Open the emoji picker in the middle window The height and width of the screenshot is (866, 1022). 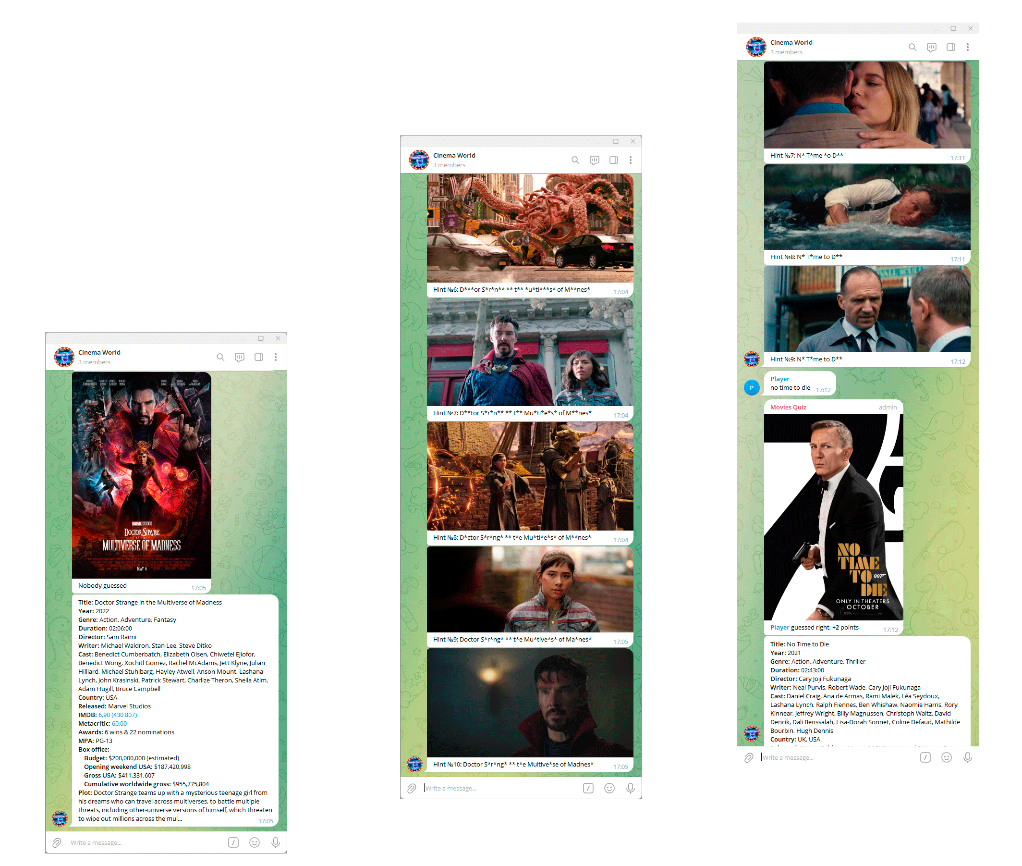click(609, 789)
